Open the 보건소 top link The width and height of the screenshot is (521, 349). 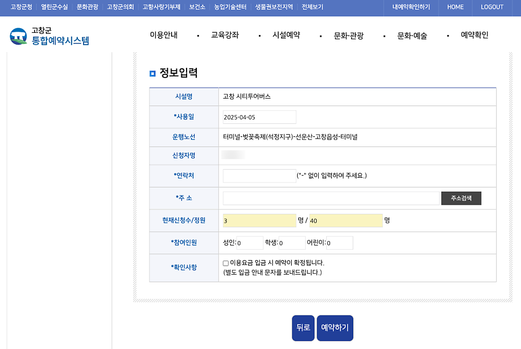pyautogui.click(x=197, y=7)
